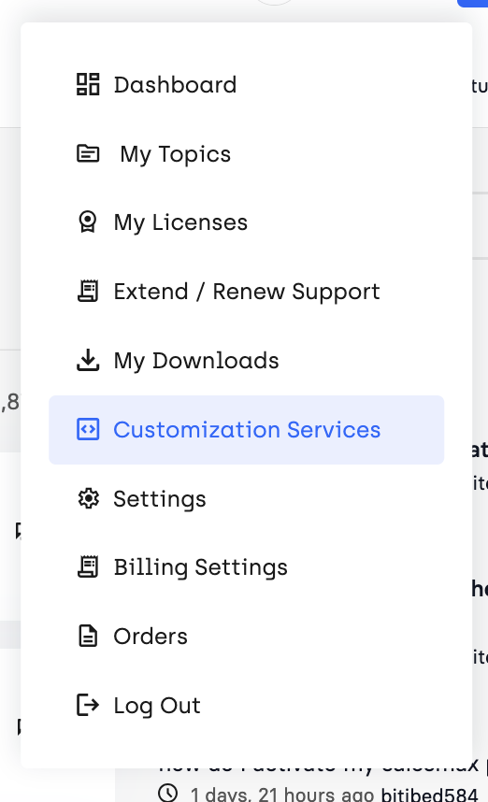The height and width of the screenshot is (802, 488).
Task: Open My Licenses page
Action: pyautogui.click(x=247, y=222)
